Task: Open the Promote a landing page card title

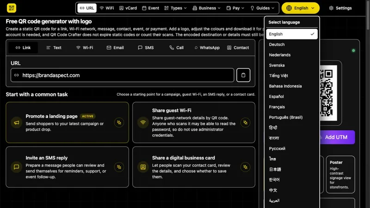Action: [51, 116]
